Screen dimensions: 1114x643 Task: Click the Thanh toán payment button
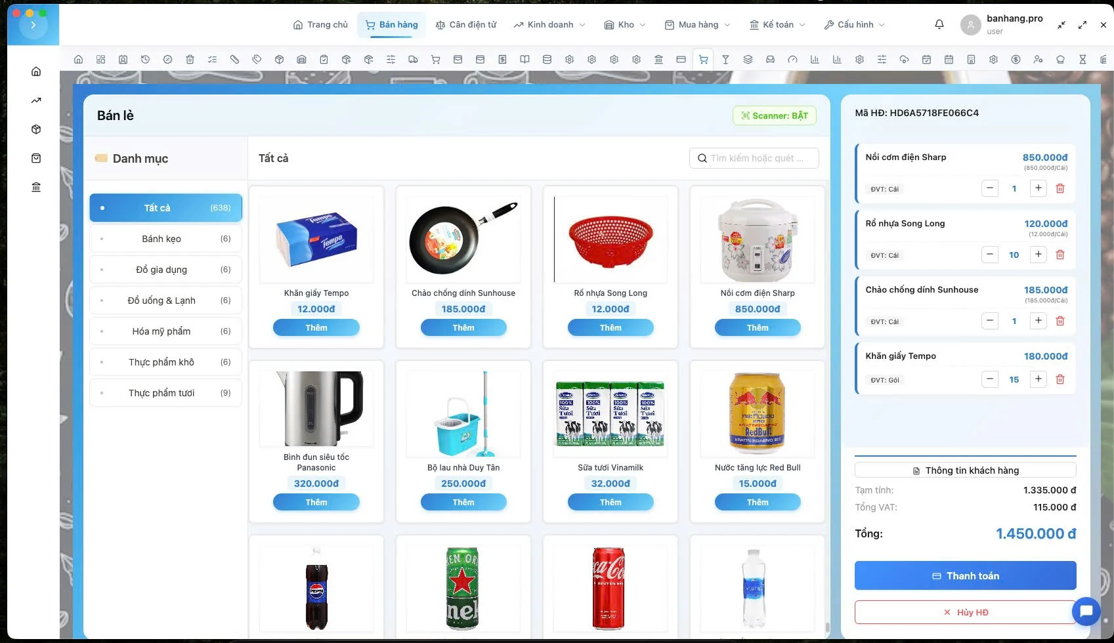tap(965, 575)
